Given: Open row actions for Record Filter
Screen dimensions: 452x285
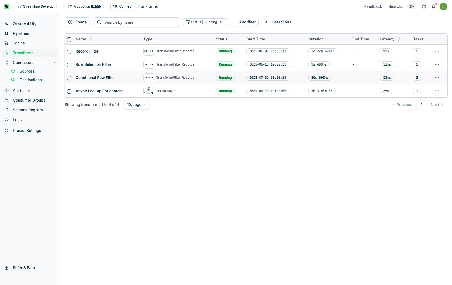Looking at the screenshot, I should [437, 51].
